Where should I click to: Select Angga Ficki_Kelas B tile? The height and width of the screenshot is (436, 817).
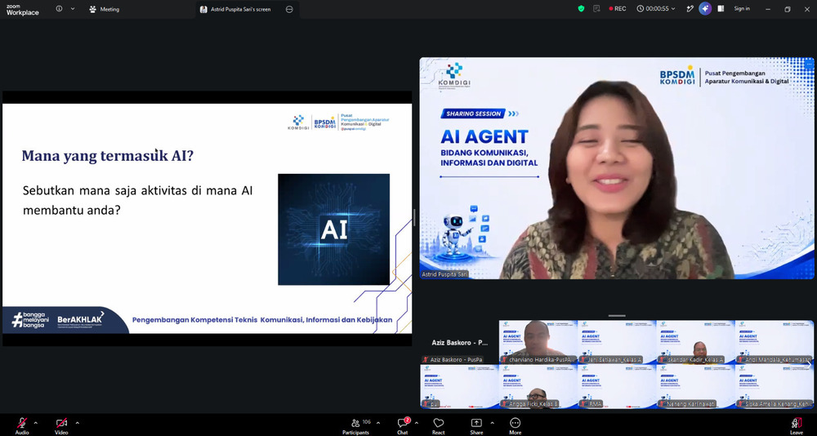coord(538,386)
